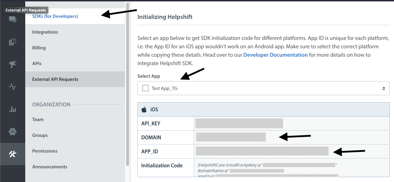
Task: Open the activity pulse icon in sidebar
Action: point(13,87)
